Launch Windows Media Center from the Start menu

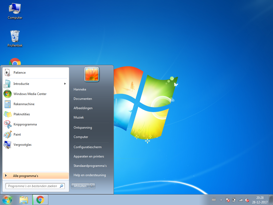[36, 94]
